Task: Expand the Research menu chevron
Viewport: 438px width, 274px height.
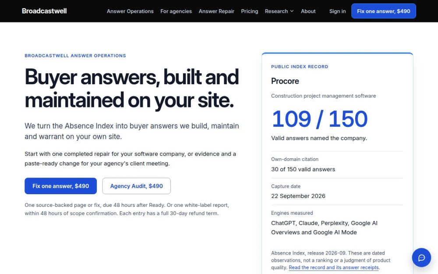Action: [x=292, y=11]
